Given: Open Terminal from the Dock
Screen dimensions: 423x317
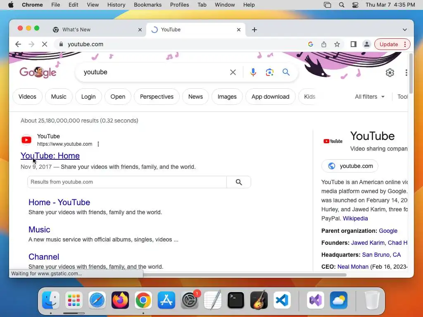Looking at the screenshot, I should [236, 300].
